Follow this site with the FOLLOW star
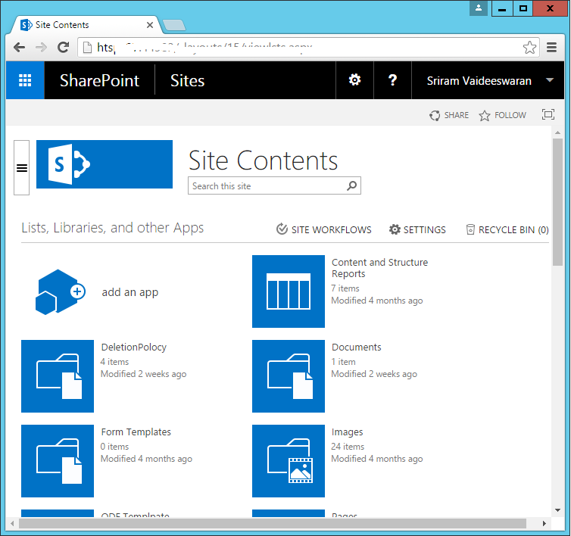 503,115
